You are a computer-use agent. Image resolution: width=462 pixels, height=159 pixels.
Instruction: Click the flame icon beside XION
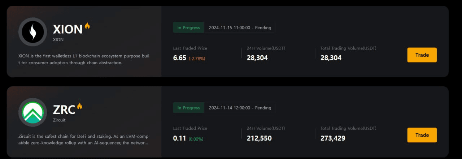pyautogui.click(x=87, y=26)
